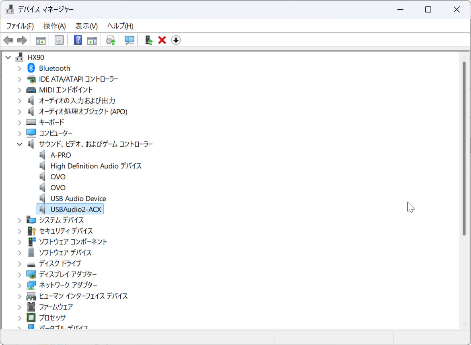
Task: Open Properties via the toolbar sheet icon
Action: click(59, 40)
